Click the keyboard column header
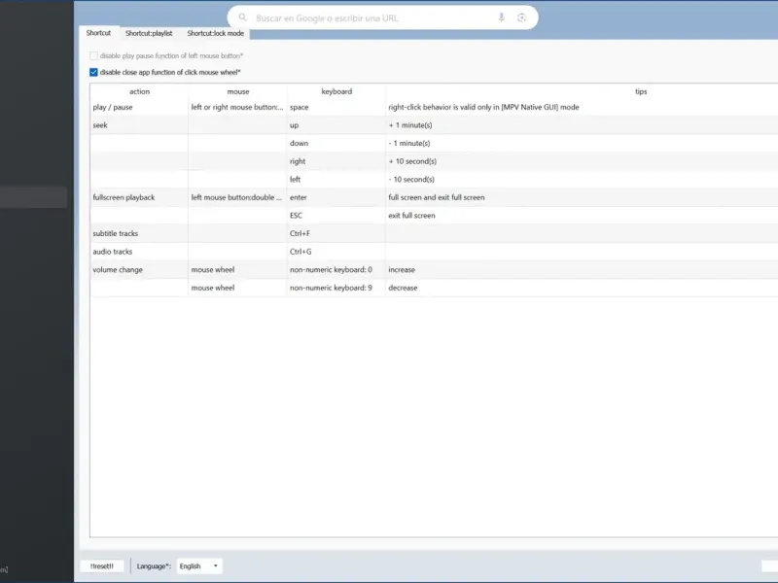 (x=336, y=91)
